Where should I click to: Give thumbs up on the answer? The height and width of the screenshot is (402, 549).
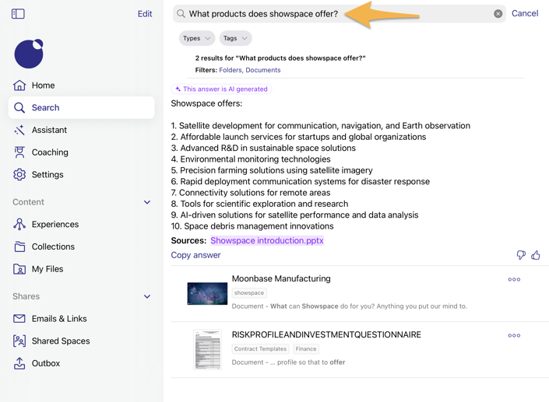(535, 255)
